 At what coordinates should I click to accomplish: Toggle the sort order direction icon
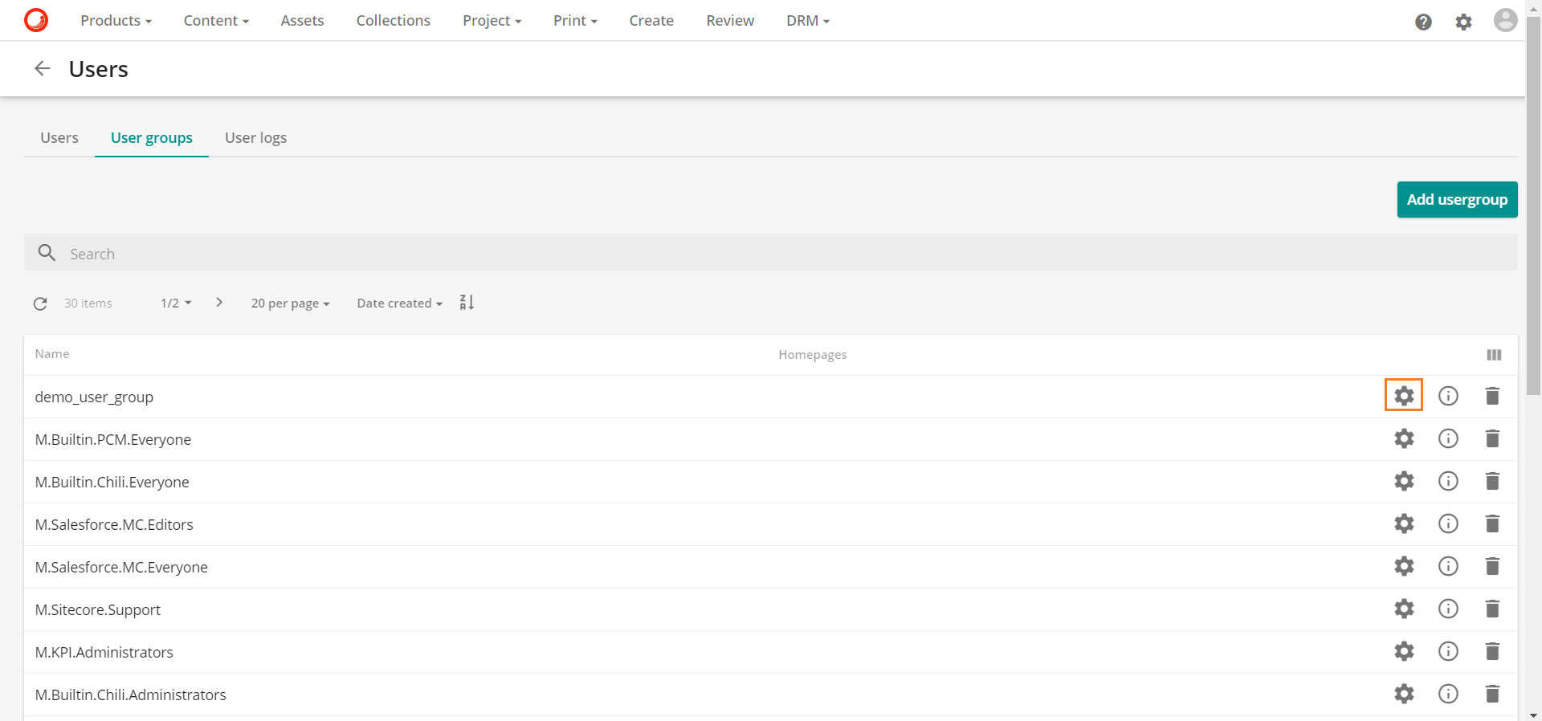(467, 303)
